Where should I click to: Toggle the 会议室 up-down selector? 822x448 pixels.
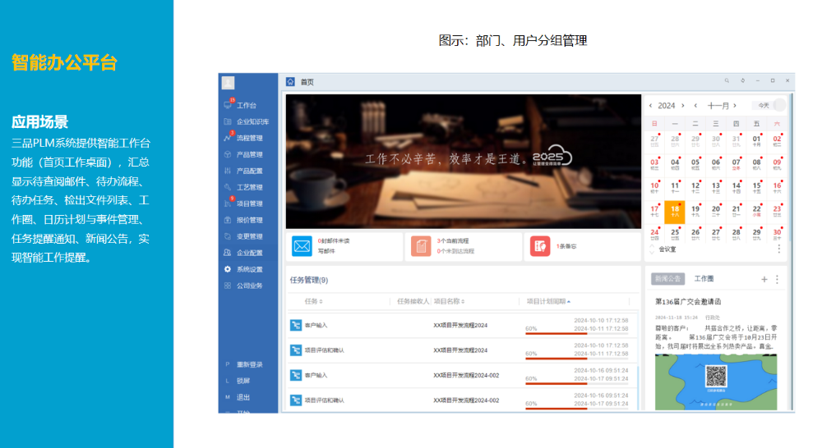(x=652, y=249)
